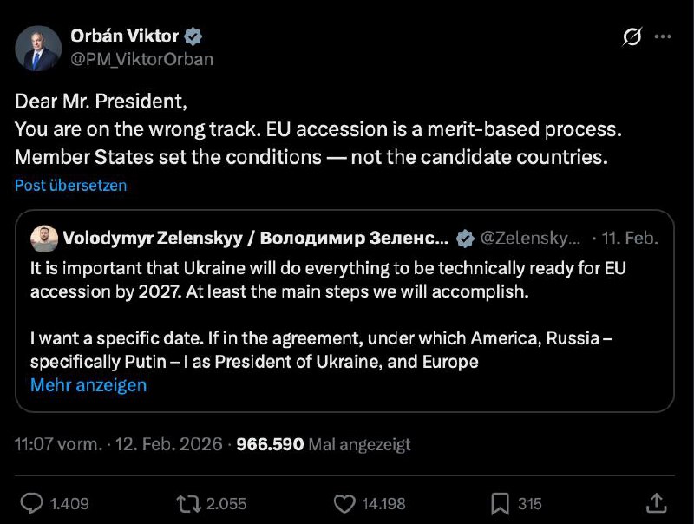
Task: Click the "Post übersetzen" translate link
Action: click(x=71, y=185)
